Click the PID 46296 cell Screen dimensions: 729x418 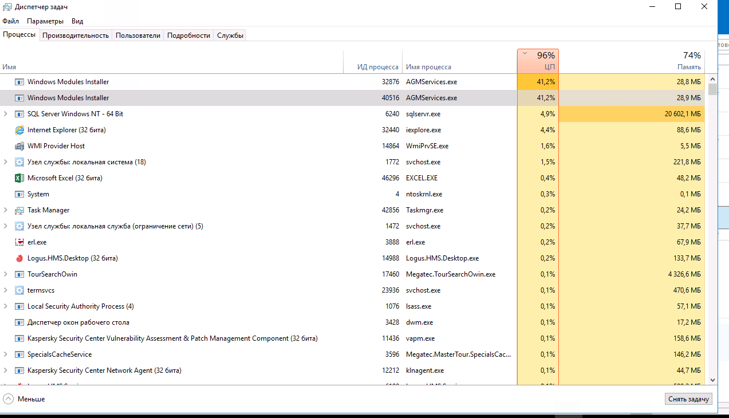(389, 178)
